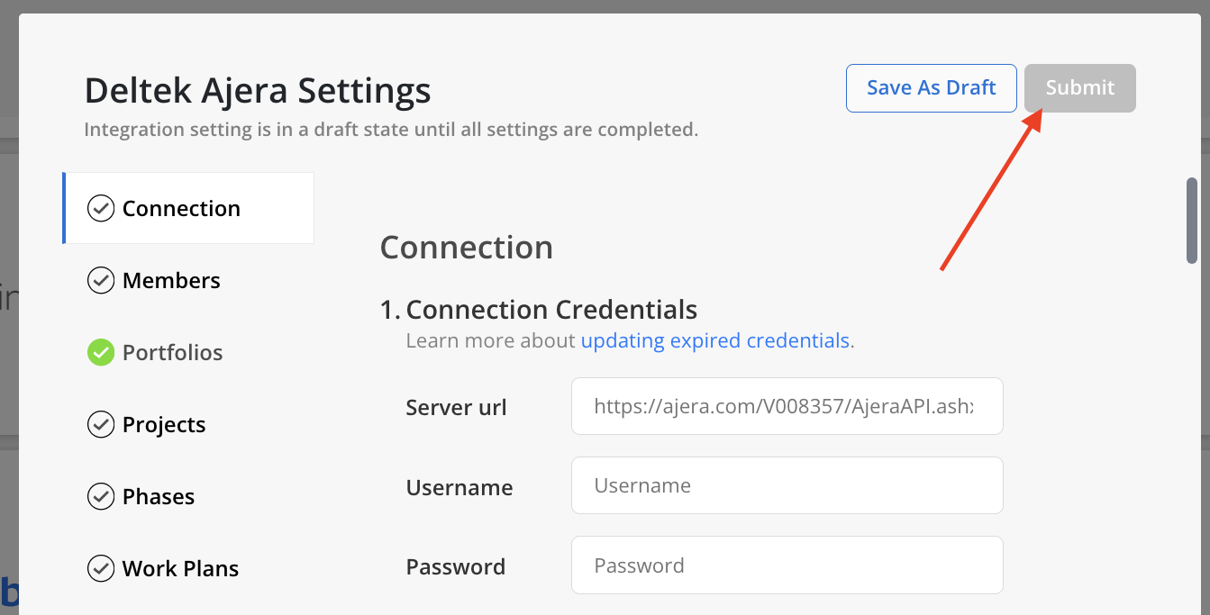Switch to the Portfolios tab
Image resolution: width=1210 pixels, height=615 pixels.
tap(188, 352)
